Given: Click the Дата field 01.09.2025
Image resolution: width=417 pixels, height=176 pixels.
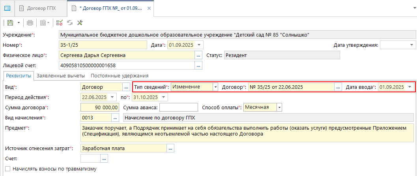Looking at the screenshot, I should coord(181,45).
